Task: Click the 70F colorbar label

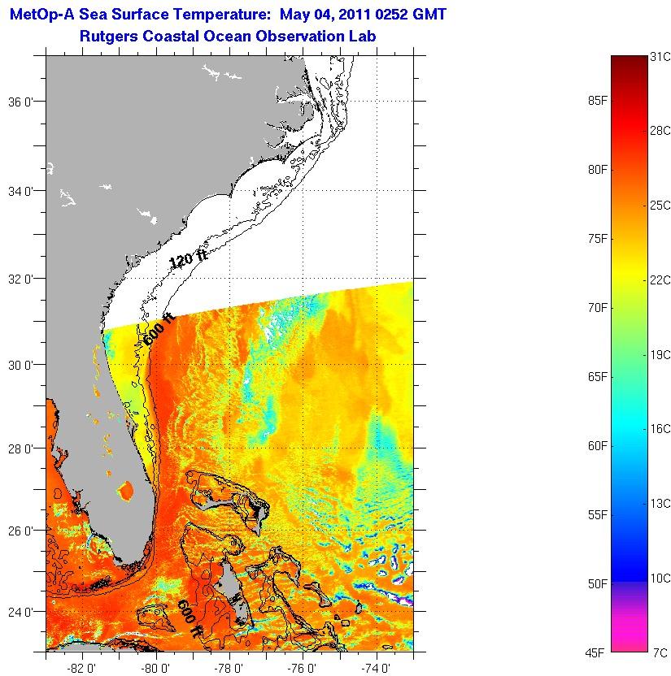Action: pos(597,307)
